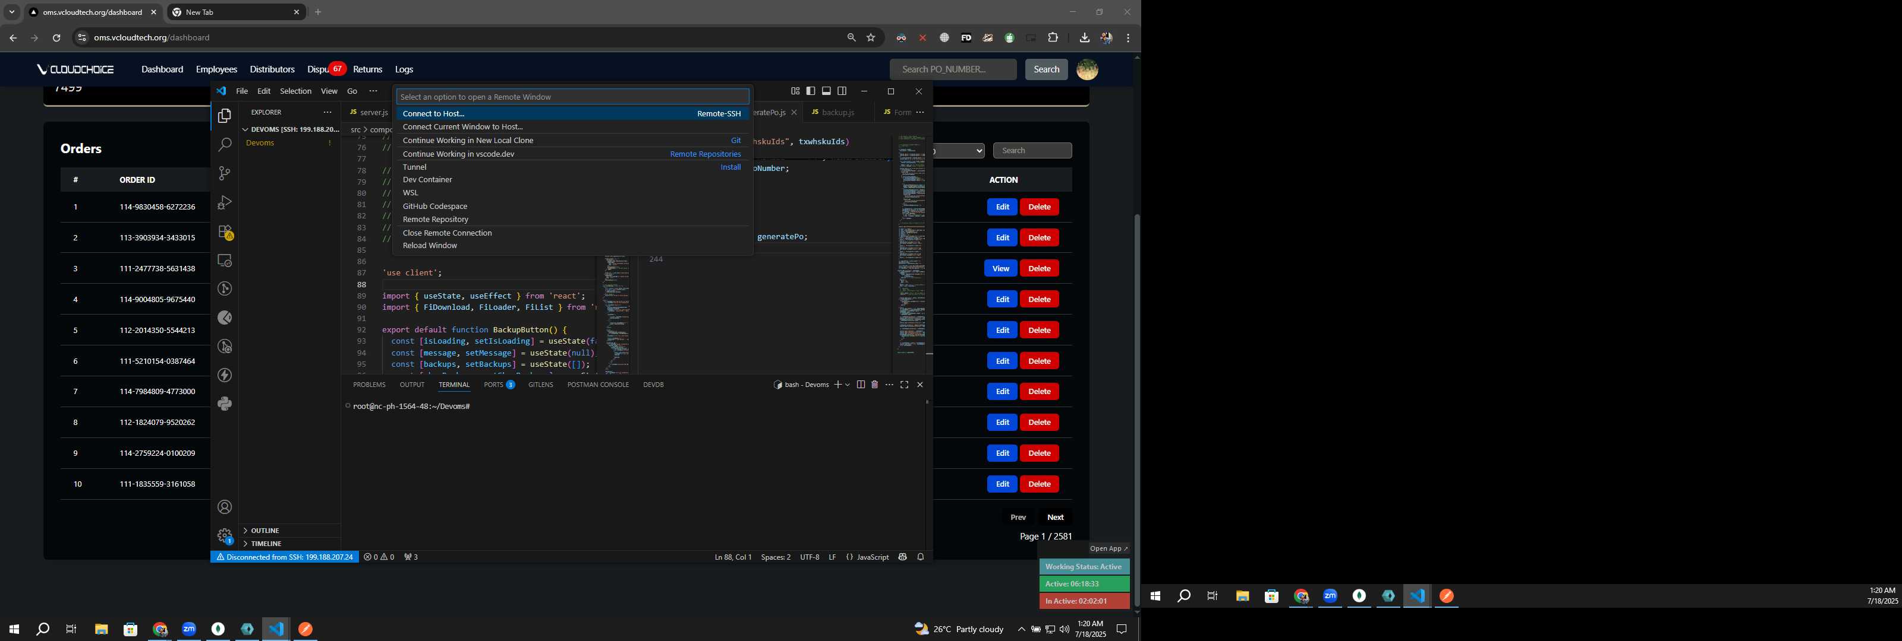Customize layout icon in VS Code title bar
This screenshot has width=1902, height=641.
pos(795,91)
